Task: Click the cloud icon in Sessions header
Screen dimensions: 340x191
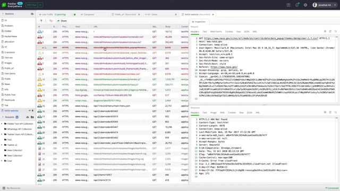Action: coord(32,14)
